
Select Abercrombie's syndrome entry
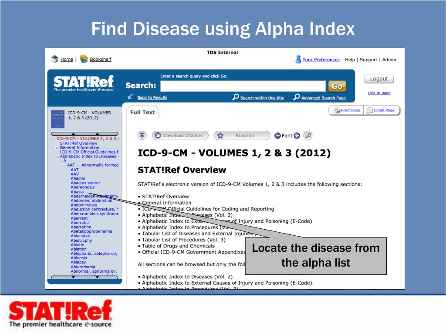point(95,214)
